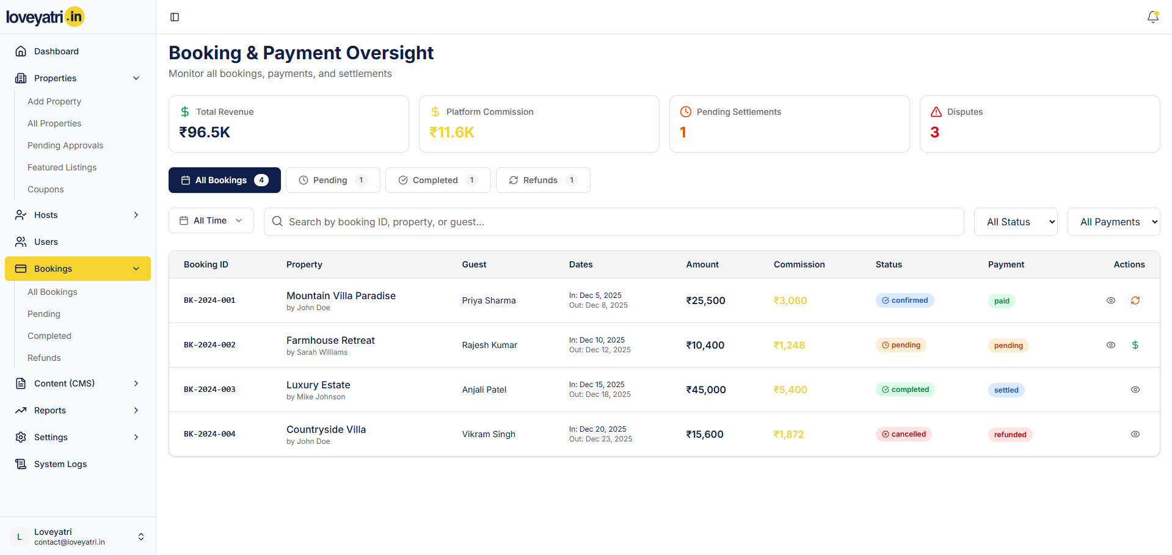Click dollar settle icon for BK-2024-002
The image size is (1172, 555).
(1135, 345)
